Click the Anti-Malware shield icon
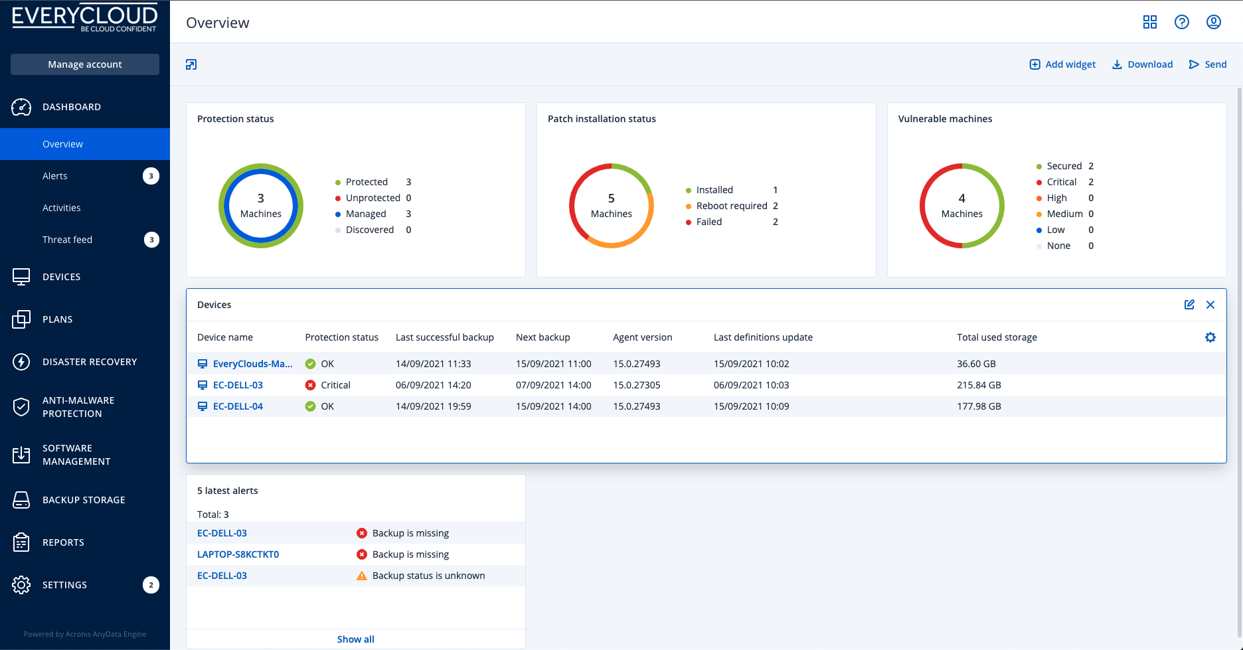 [x=21, y=407]
